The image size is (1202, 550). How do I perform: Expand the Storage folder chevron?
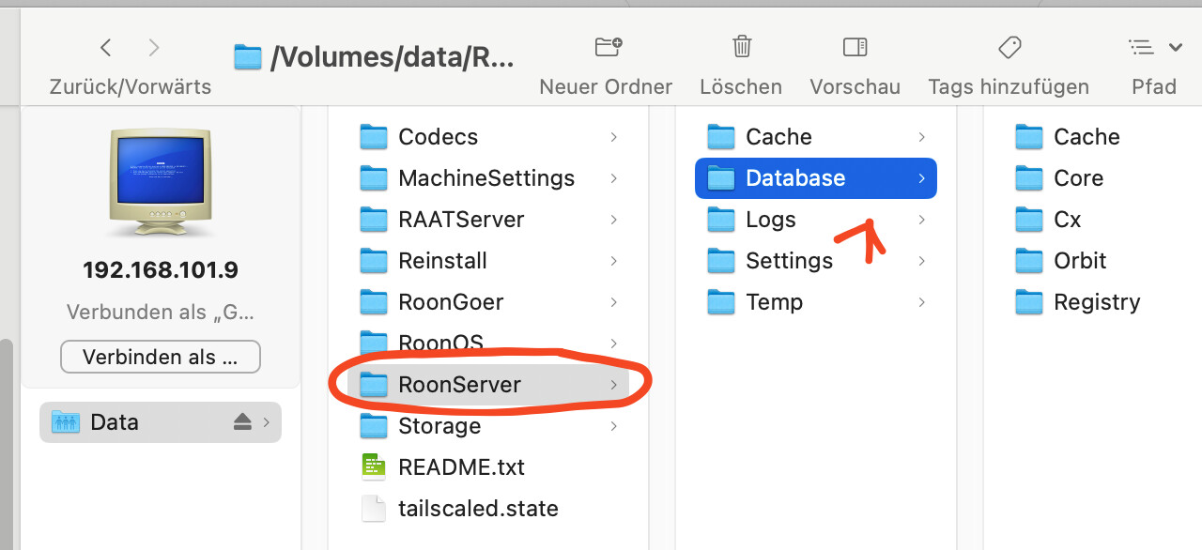tap(613, 426)
